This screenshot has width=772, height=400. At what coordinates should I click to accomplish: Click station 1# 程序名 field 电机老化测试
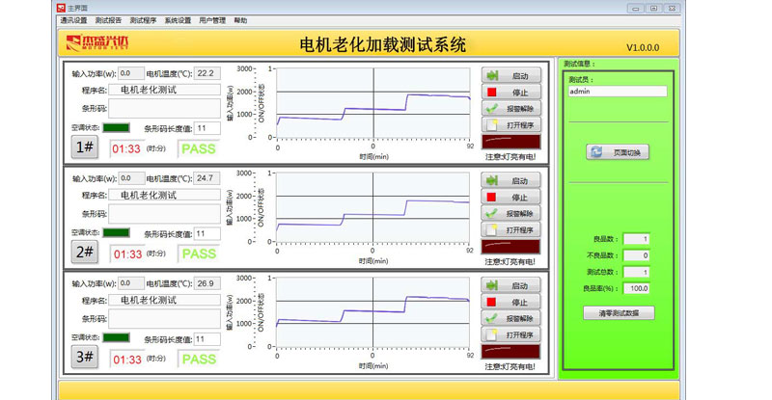pos(164,90)
